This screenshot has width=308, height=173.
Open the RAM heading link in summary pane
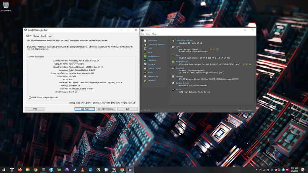click(x=178, y=55)
